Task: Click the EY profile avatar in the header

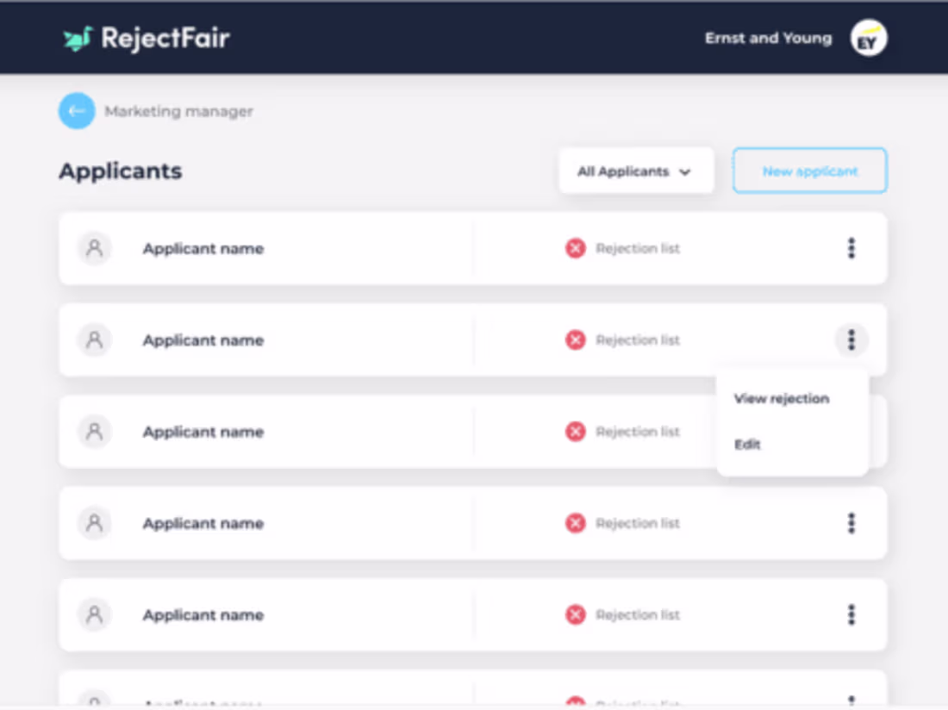Action: [x=867, y=37]
